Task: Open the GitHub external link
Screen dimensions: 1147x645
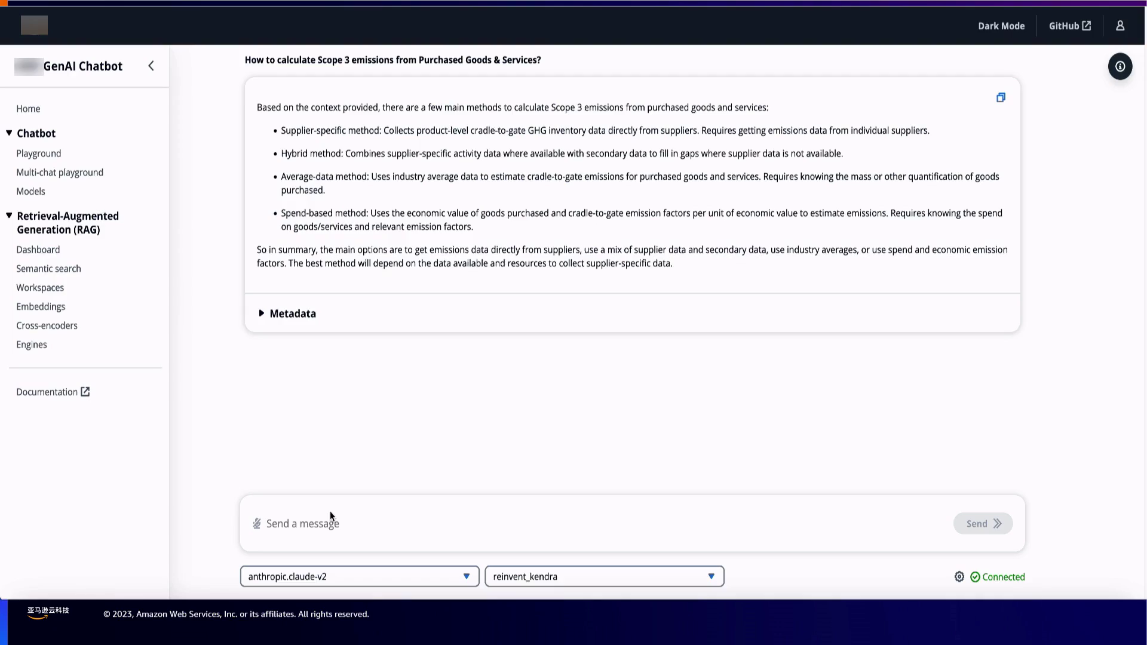Action: click(1069, 26)
